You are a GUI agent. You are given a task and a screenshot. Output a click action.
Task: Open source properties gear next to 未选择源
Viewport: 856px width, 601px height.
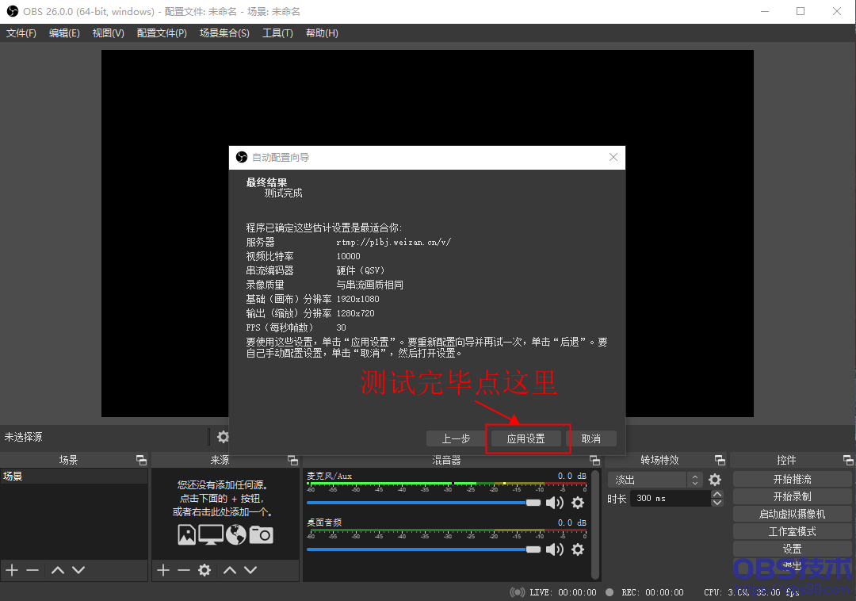(223, 437)
